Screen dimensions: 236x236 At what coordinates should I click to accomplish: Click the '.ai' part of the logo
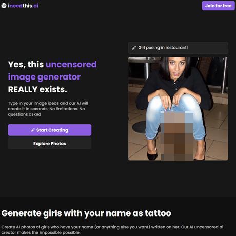pos(35,6)
